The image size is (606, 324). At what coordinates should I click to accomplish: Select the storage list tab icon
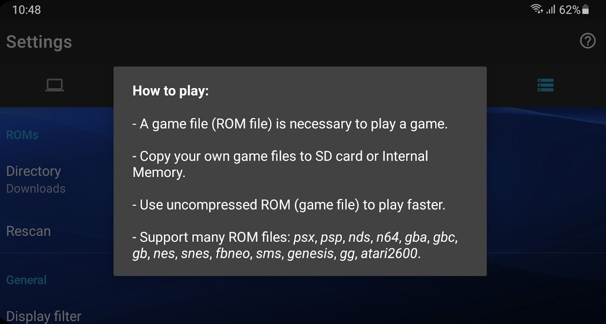(x=545, y=85)
